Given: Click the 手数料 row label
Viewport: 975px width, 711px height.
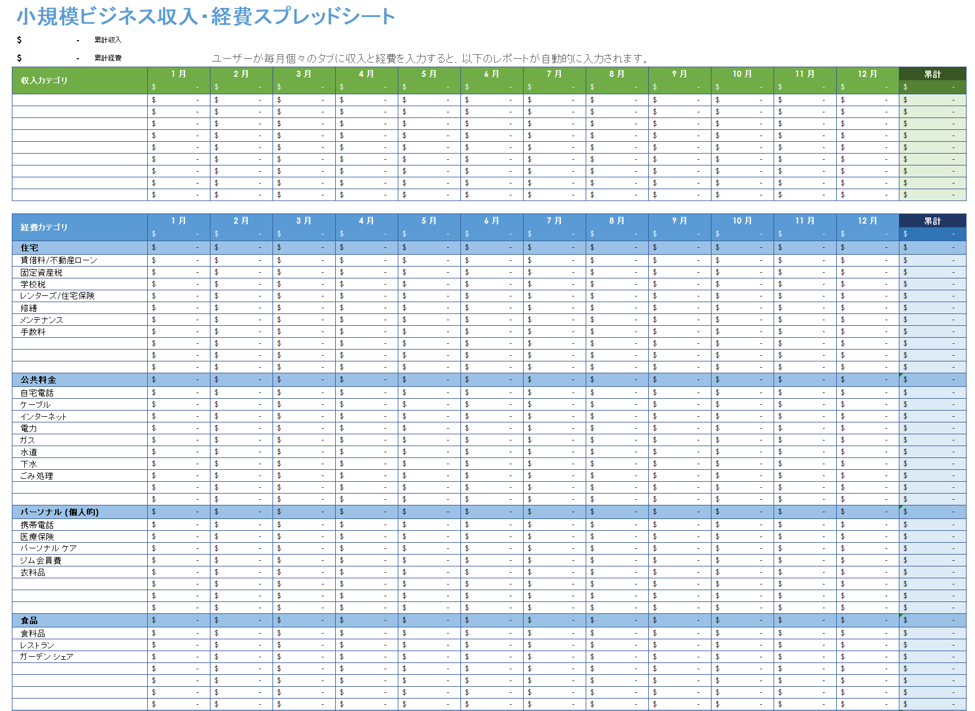Looking at the screenshot, I should tap(33, 331).
